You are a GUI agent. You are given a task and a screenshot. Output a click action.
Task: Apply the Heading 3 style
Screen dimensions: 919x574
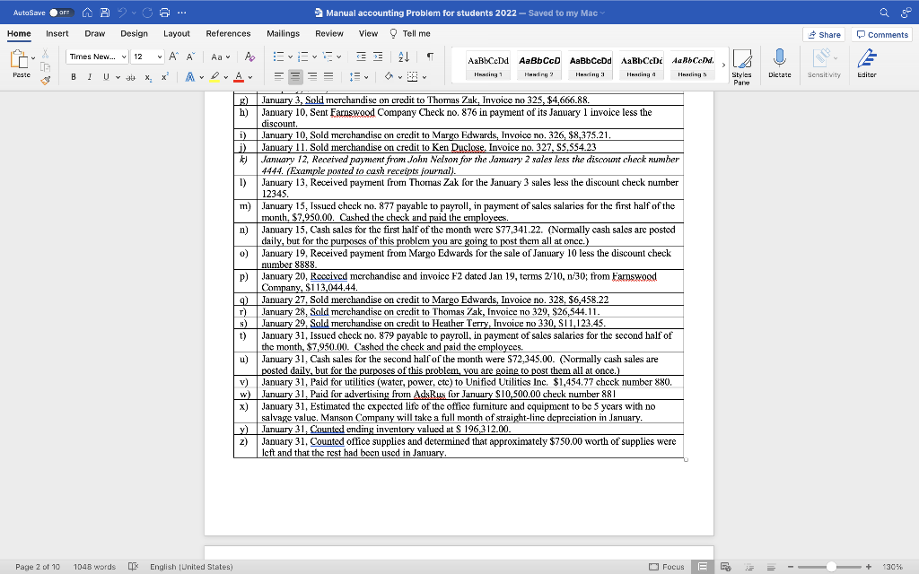591,65
